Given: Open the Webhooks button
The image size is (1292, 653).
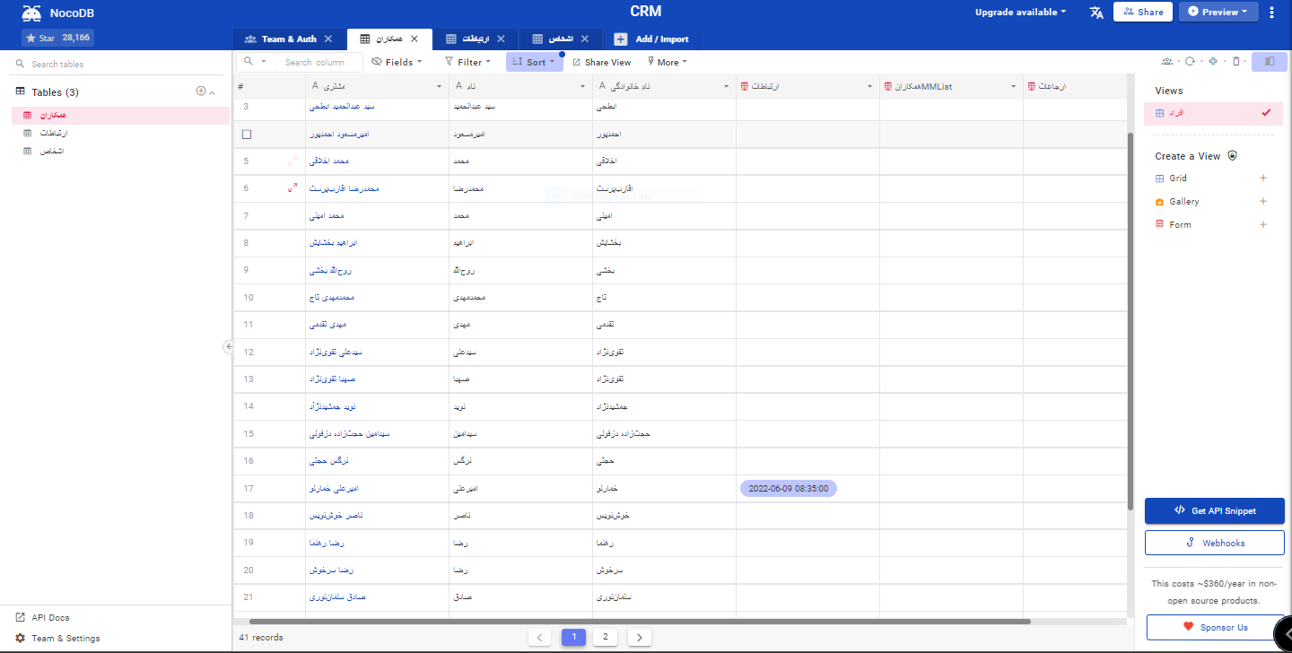Looking at the screenshot, I should [1215, 543].
